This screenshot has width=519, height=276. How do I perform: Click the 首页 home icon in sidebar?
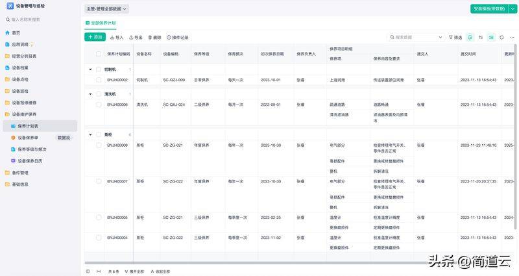coord(8,32)
